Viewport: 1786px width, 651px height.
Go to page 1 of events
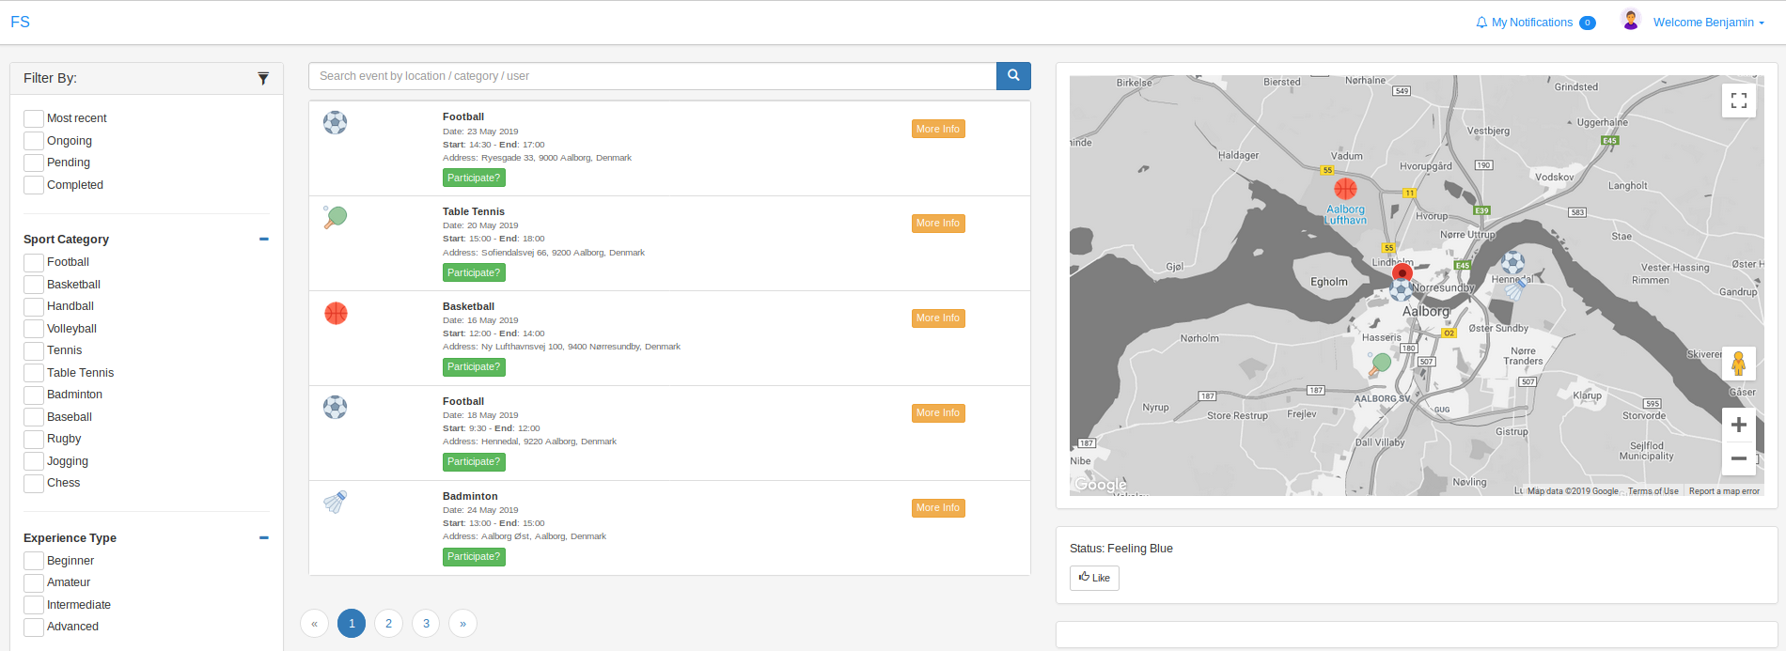[x=352, y=624]
